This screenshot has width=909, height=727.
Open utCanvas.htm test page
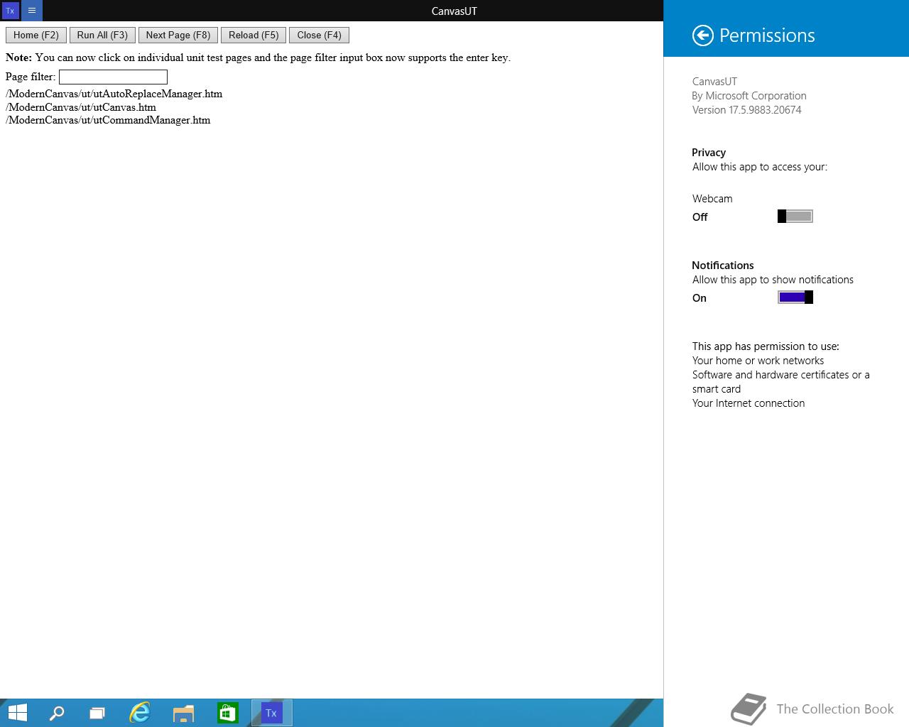click(x=81, y=107)
